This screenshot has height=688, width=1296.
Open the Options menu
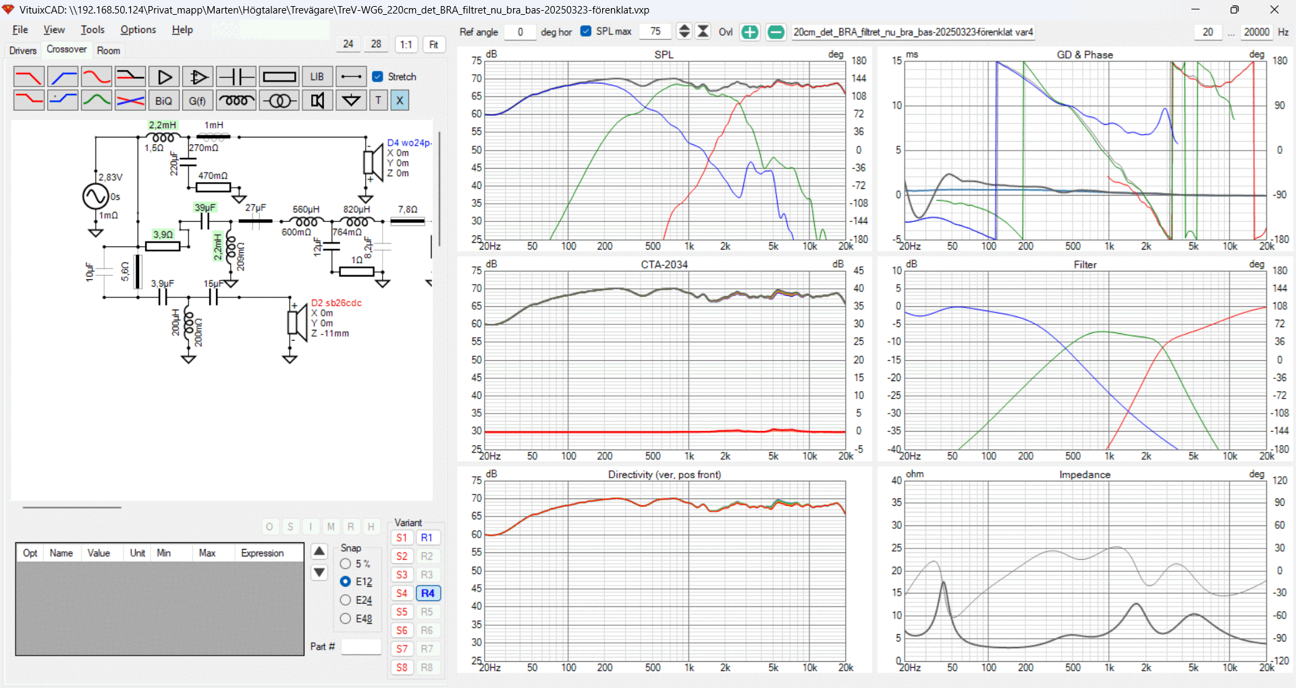click(x=138, y=30)
